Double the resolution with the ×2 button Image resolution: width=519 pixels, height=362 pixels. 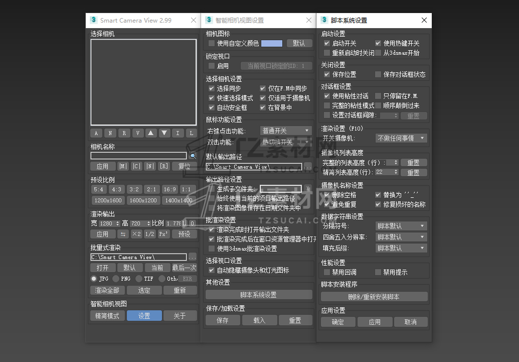pyautogui.click(x=136, y=234)
